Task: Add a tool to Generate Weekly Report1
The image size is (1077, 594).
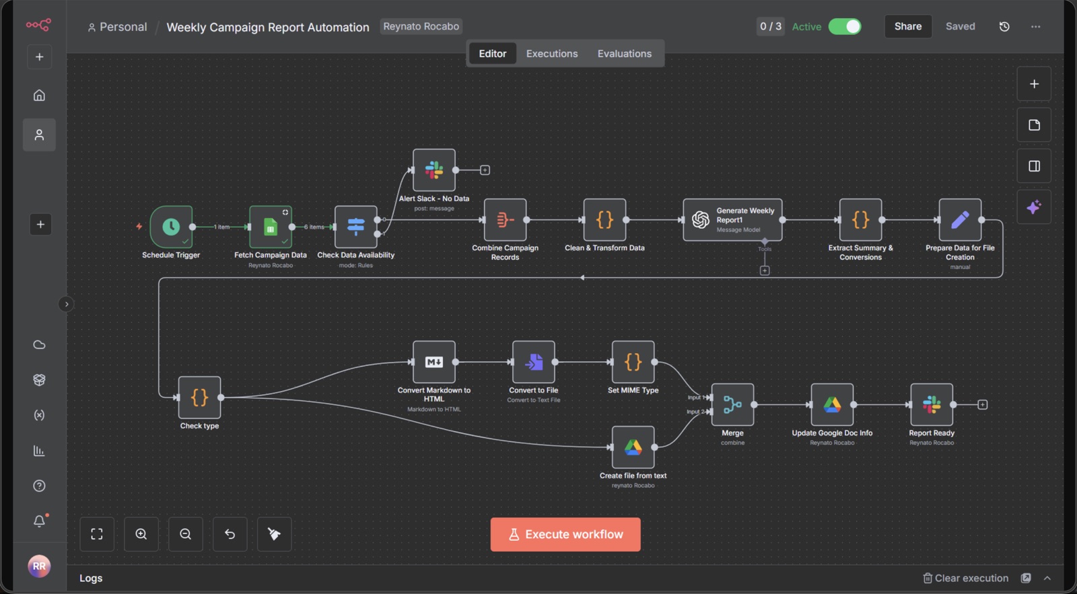Action: 765,270
